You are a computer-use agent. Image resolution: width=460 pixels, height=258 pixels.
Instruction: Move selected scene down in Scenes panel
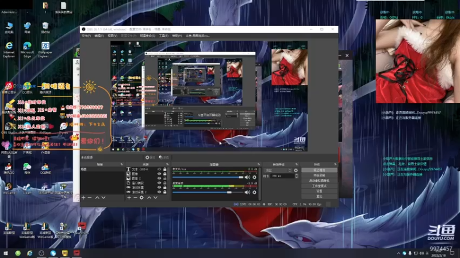click(x=103, y=198)
